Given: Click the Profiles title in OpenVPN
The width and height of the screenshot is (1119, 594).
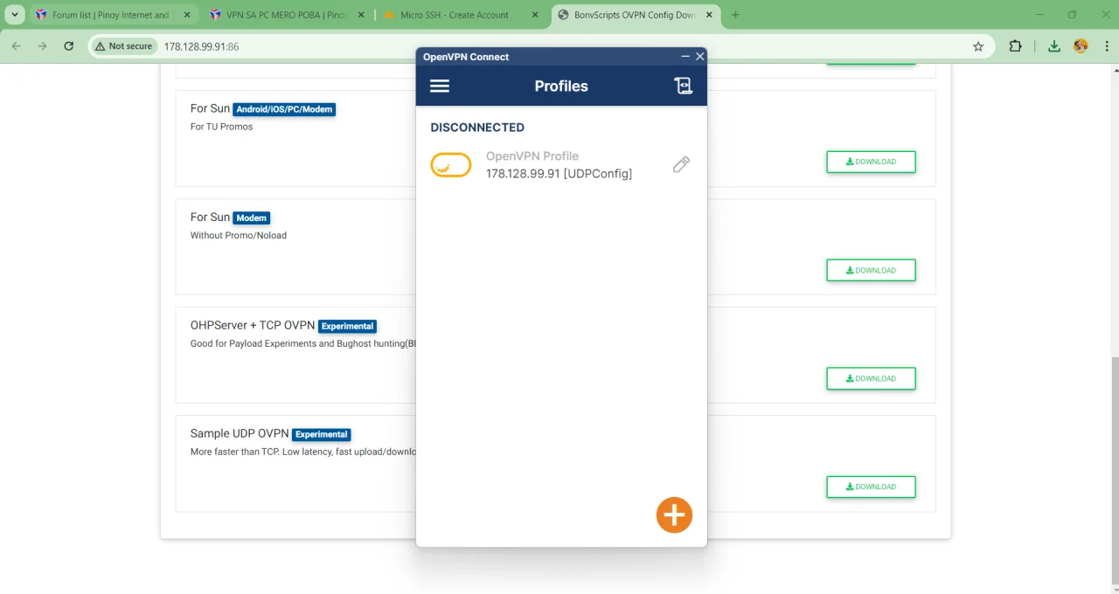Looking at the screenshot, I should (561, 86).
